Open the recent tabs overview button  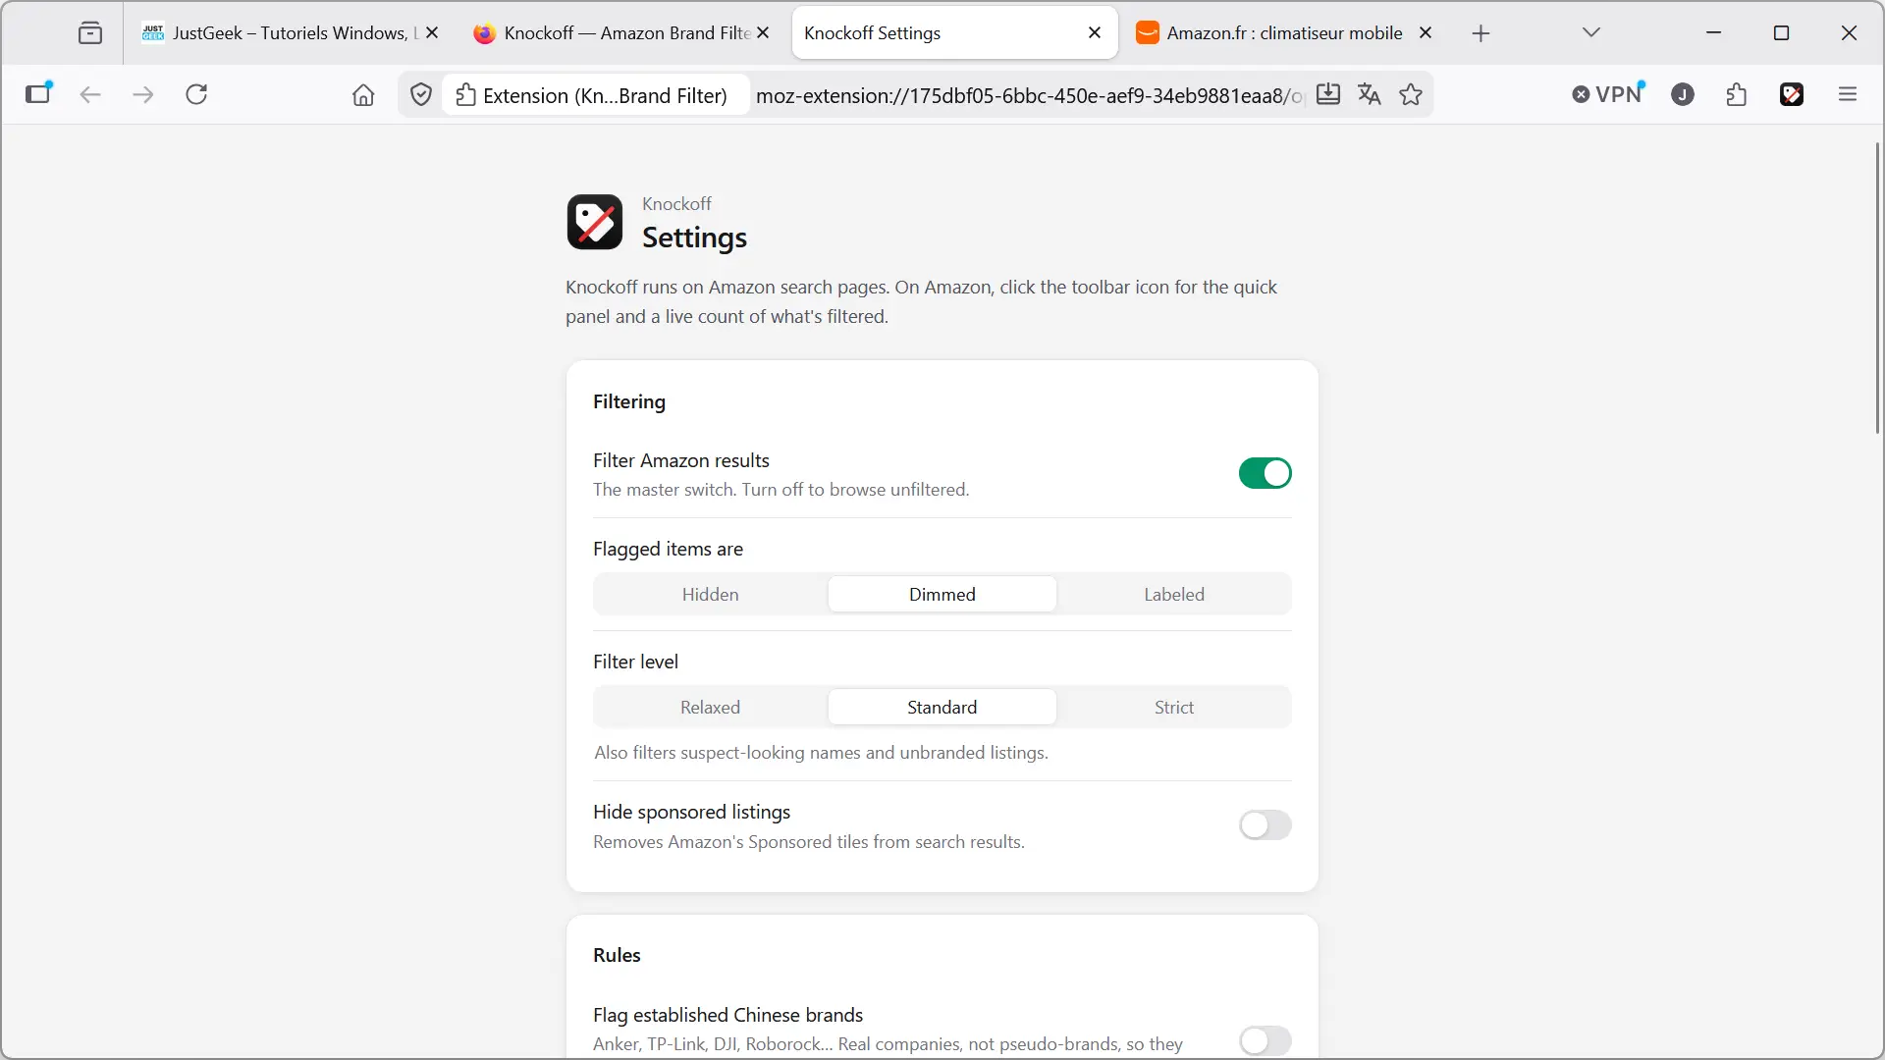pos(90,32)
